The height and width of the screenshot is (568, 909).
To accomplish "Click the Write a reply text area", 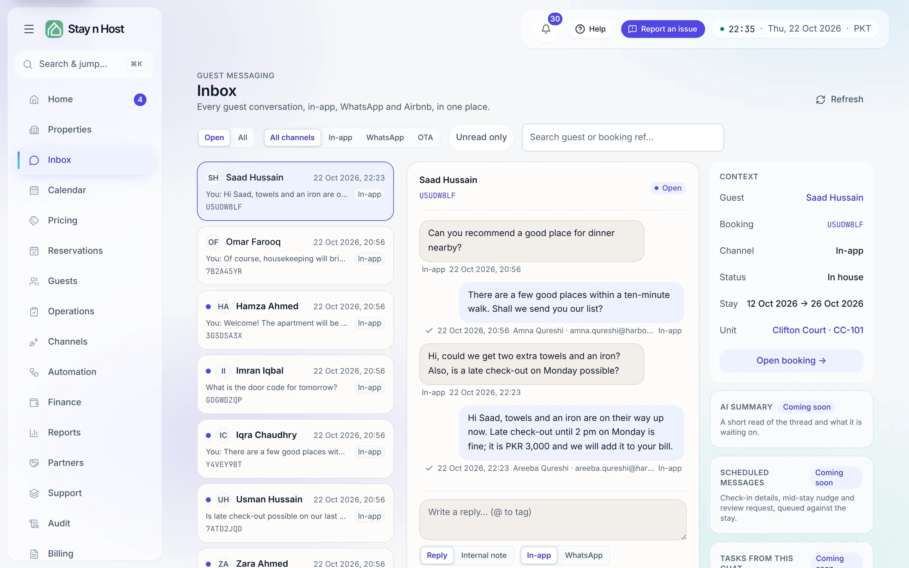I will tap(553, 520).
